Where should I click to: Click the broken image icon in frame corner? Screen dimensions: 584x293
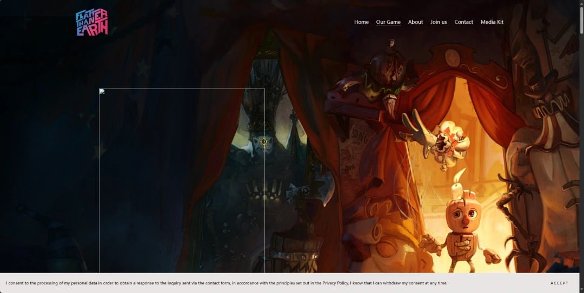(x=102, y=91)
